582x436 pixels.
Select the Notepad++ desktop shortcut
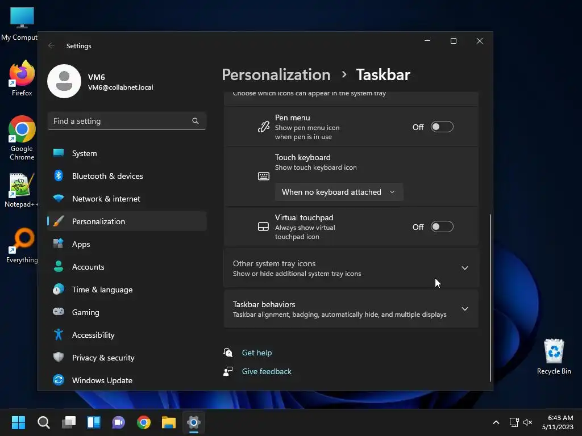21,190
